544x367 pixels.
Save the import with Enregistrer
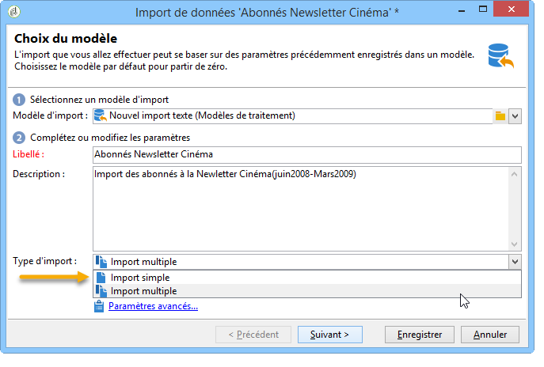point(420,335)
